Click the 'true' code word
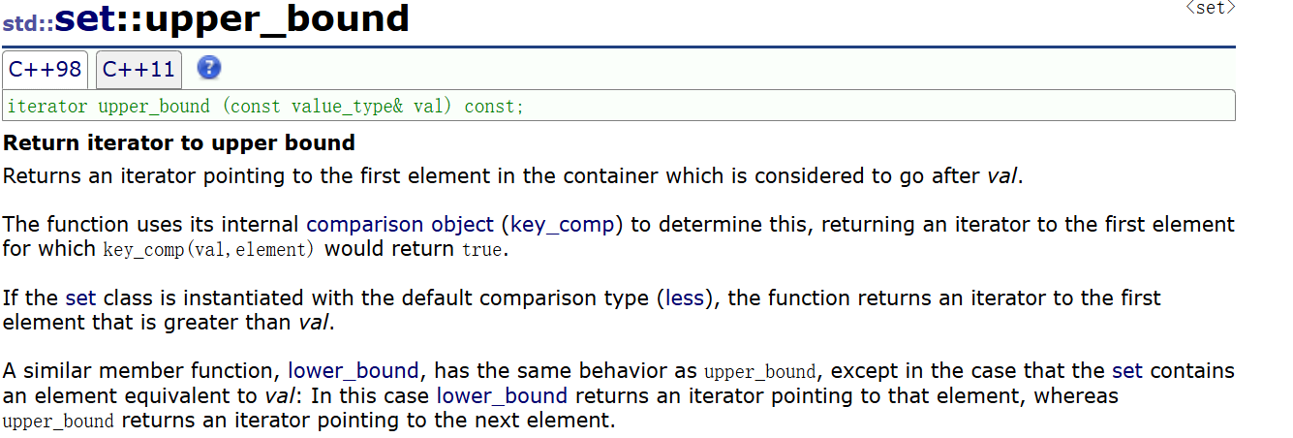The height and width of the screenshot is (438, 1293). click(x=480, y=250)
